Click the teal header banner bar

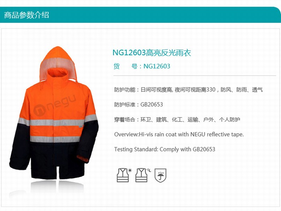click(x=140, y=15)
